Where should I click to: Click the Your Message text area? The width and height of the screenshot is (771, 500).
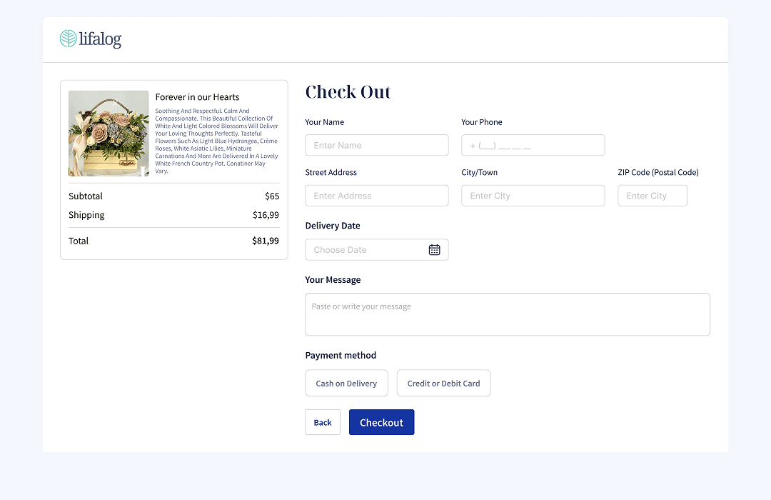[x=507, y=314]
